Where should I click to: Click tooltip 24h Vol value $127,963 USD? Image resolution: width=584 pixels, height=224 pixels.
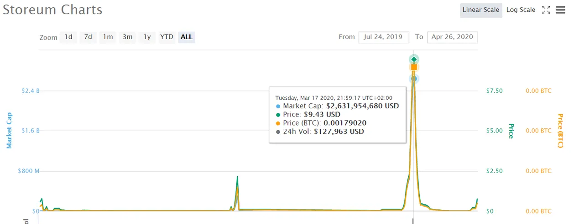tap(339, 132)
